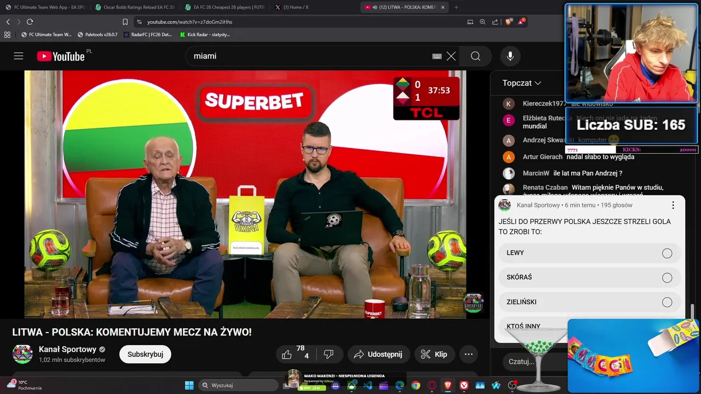
Task: Run the search with the magnifier button
Action: (475, 56)
